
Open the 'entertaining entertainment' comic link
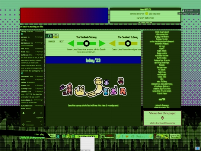click(162, 41)
